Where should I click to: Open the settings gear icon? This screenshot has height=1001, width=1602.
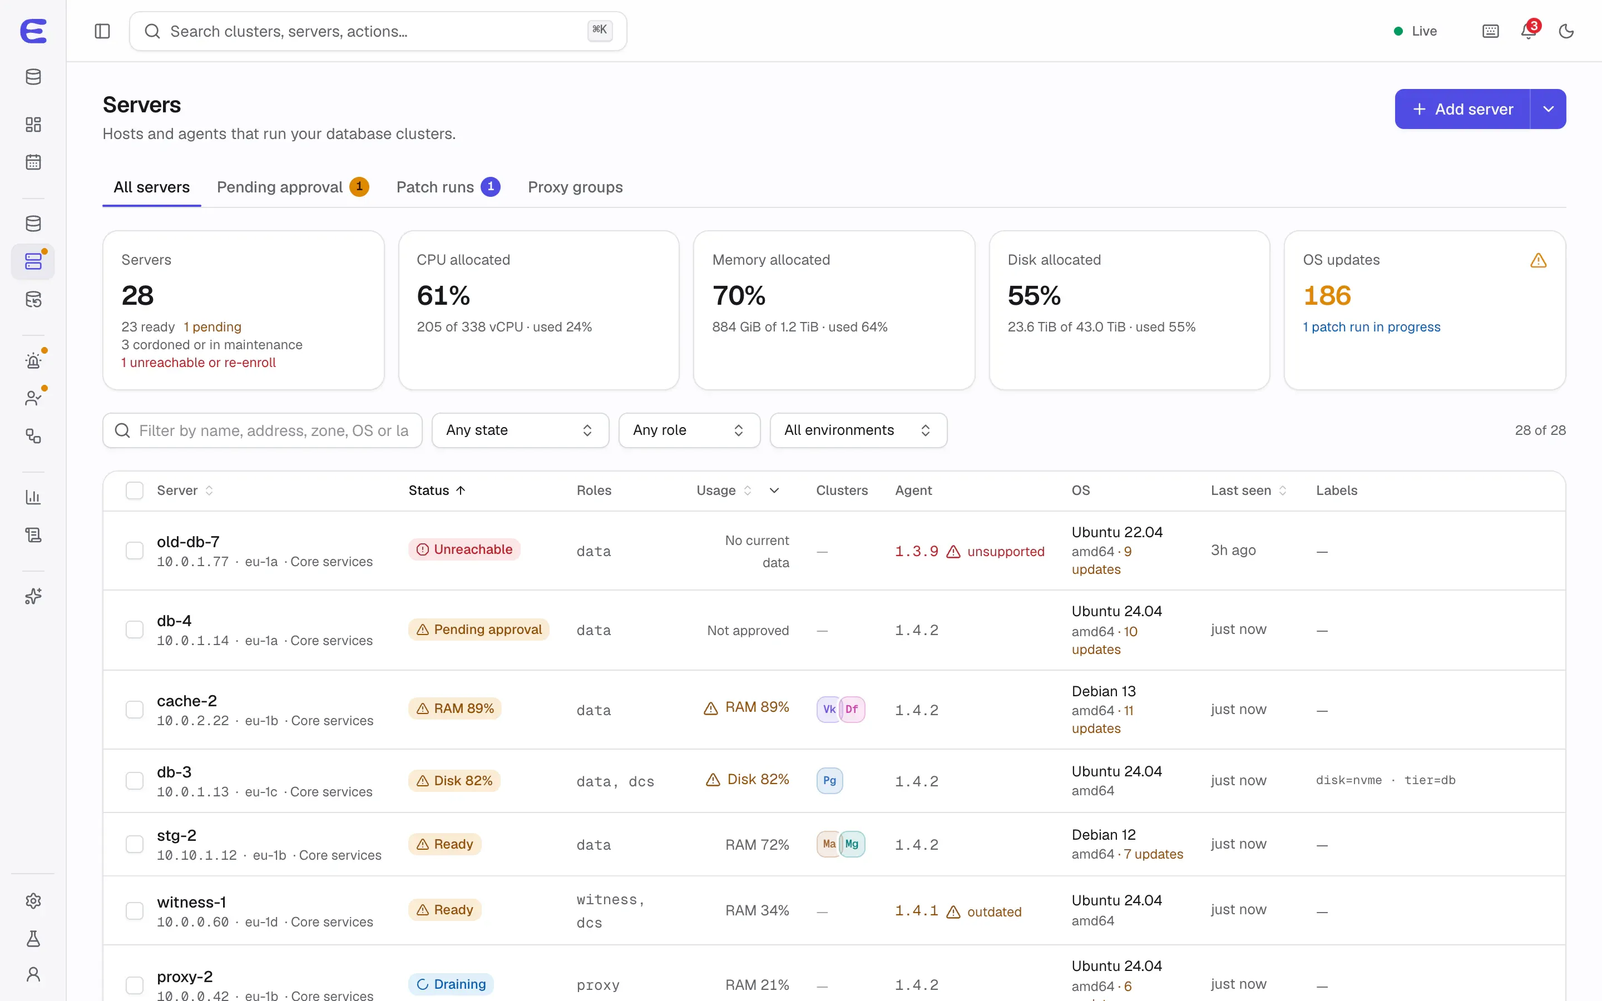tap(33, 901)
